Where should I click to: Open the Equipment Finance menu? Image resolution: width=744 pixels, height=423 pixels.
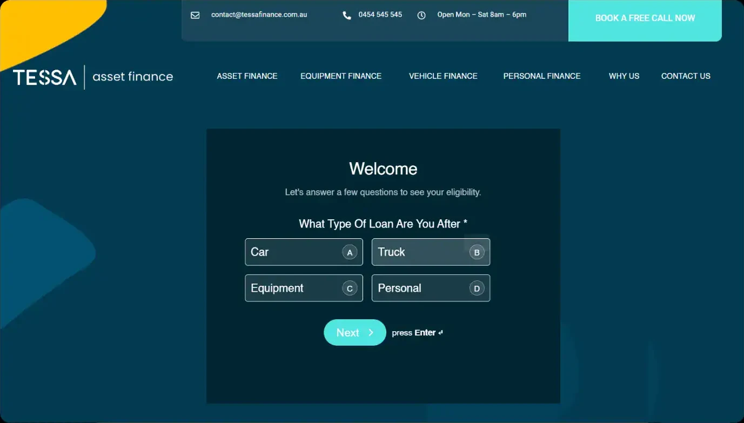(x=341, y=76)
